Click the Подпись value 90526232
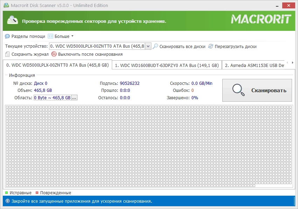Screen dimensions: 298x209 click(130, 83)
